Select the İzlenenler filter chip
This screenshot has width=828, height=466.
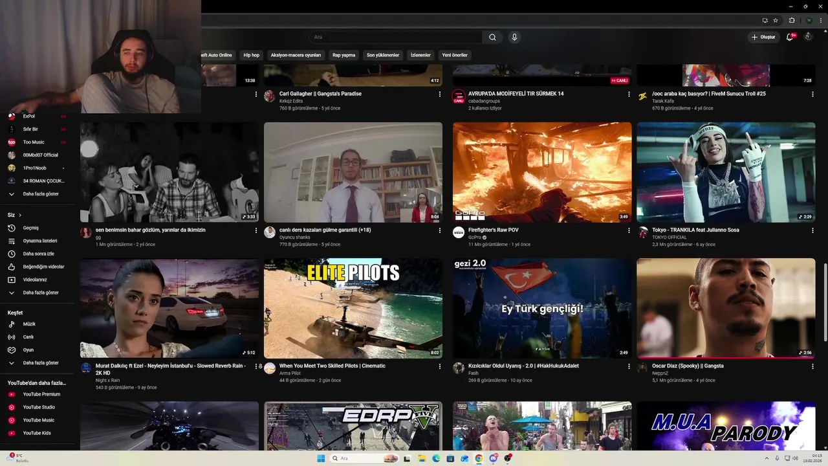(420, 55)
